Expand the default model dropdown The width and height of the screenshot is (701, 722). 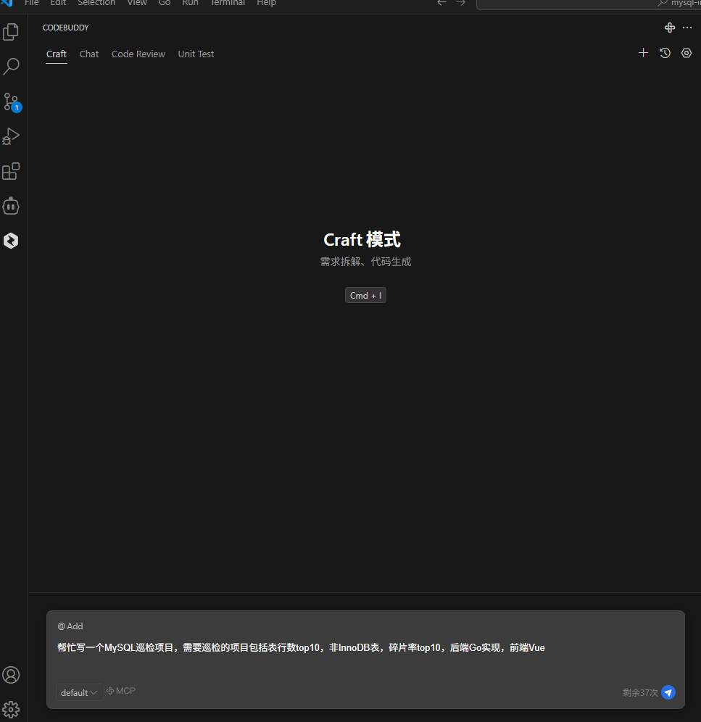(x=79, y=692)
